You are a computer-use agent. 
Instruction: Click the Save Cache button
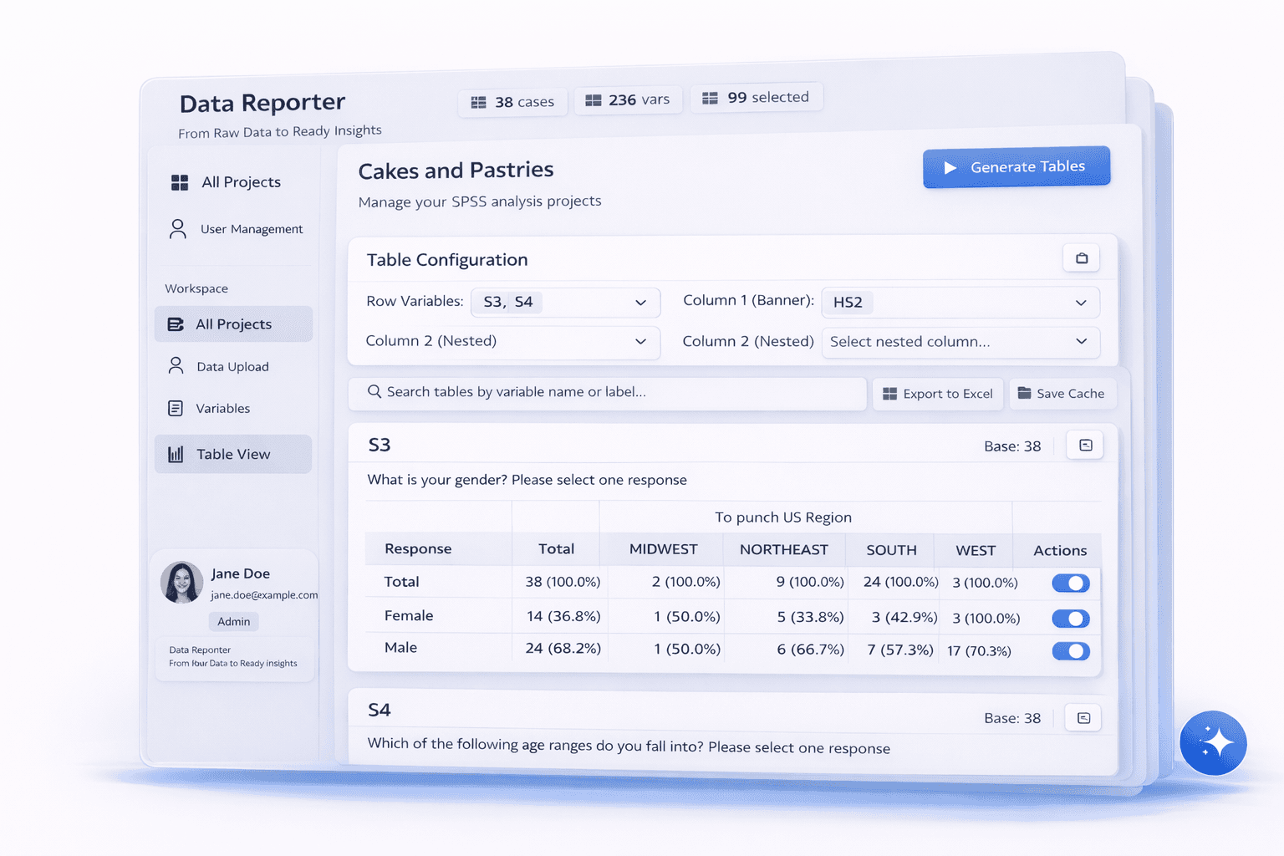pyautogui.click(x=1061, y=394)
